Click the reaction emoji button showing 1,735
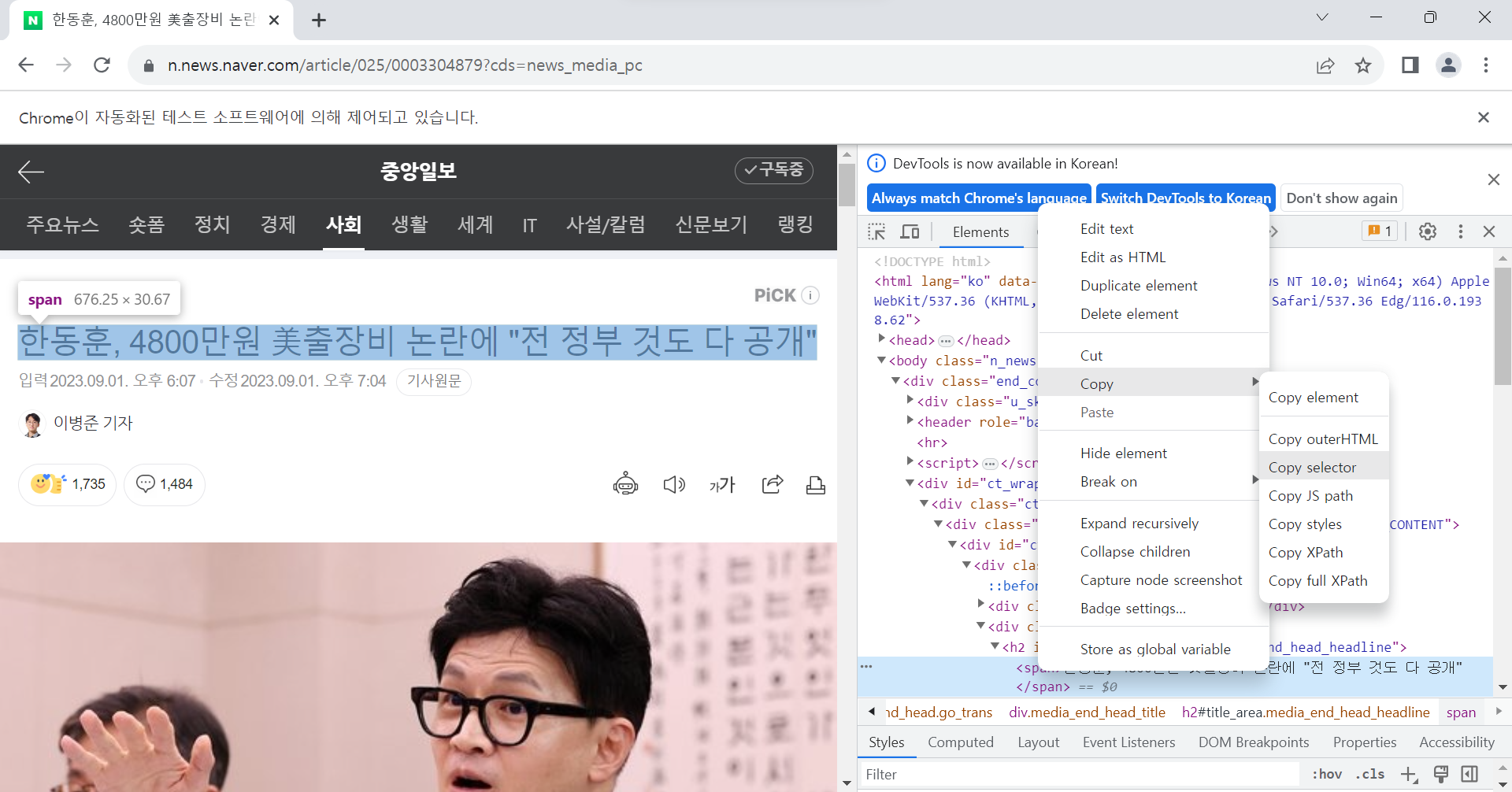The height and width of the screenshot is (792, 1512). click(68, 484)
